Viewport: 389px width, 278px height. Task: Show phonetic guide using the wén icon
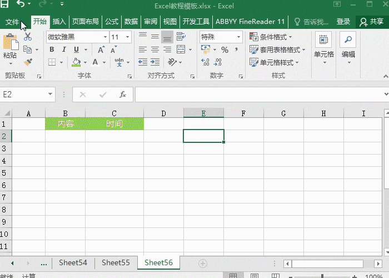(119, 62)
